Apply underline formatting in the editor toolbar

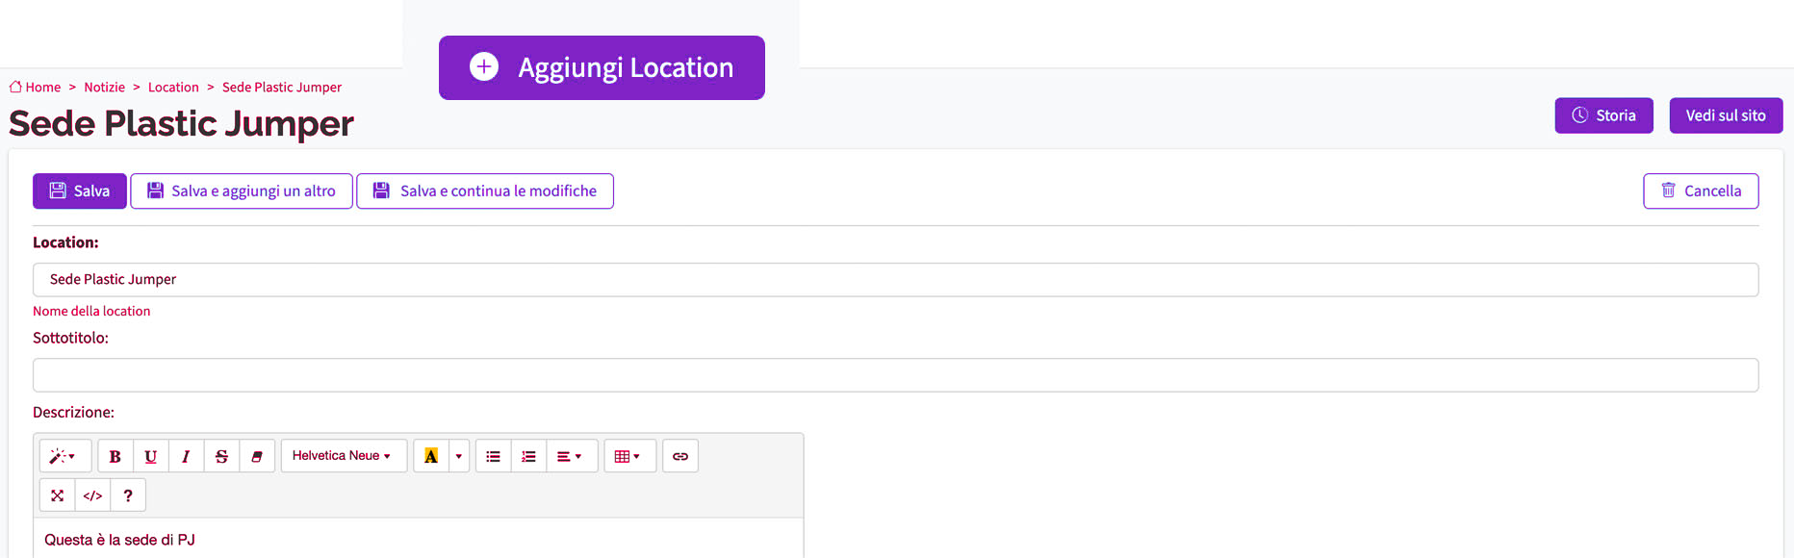pyautogui.click(x=151, y=456)
